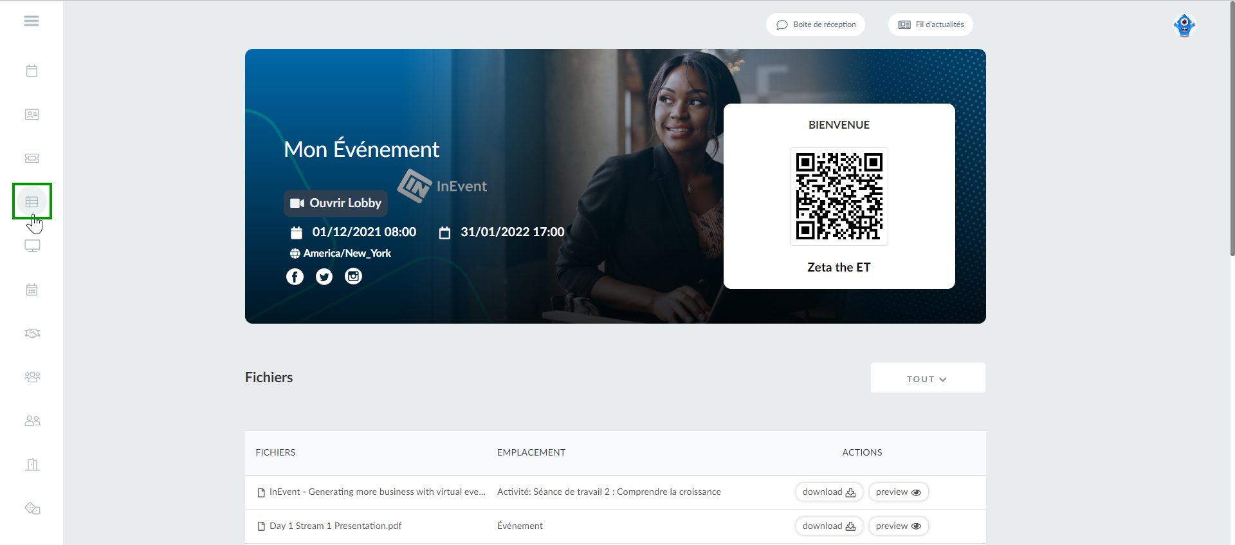Open the hamburger menu
Viewport: 1235px width, 545px height.
(x=32, y=21)
